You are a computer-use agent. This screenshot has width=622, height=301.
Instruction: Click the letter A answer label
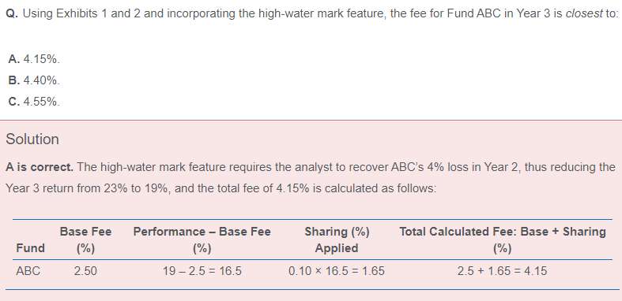click(x=13, y=59)
